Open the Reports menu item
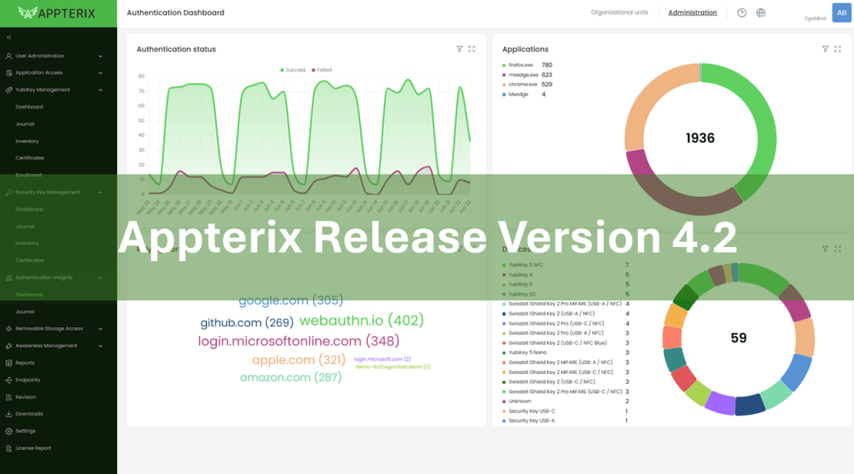854x474 pixels. click(x=25, y=363)
